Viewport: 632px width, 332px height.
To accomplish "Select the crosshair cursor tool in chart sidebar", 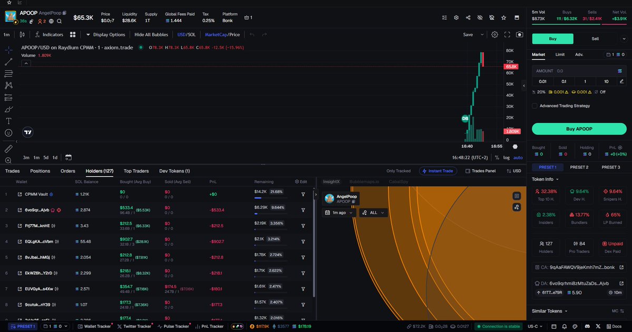I will pos(9,50).
